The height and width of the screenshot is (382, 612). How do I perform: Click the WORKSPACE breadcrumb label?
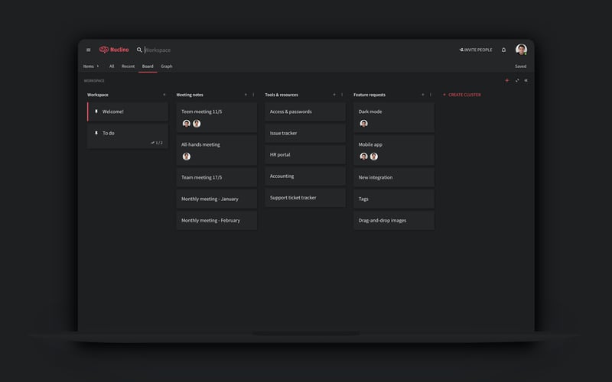[x=94, y=81]
